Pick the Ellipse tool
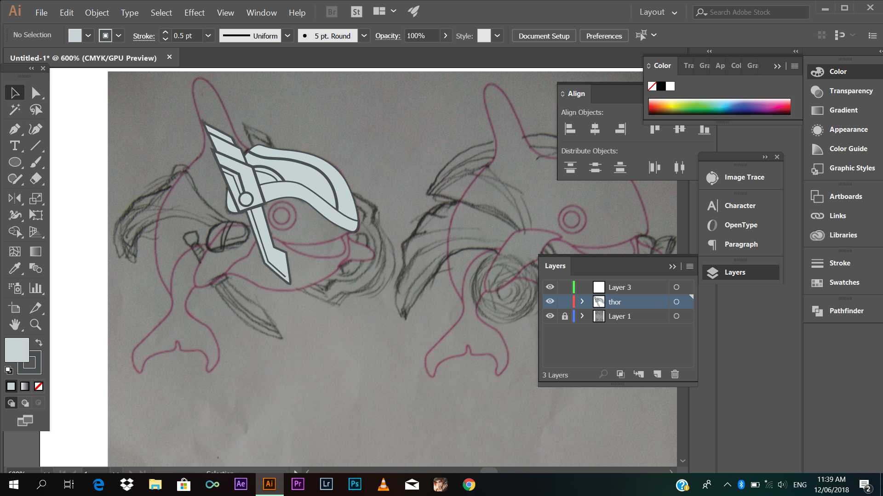Image resolution: width=883 pixels, height=496 pixels. 15,162
